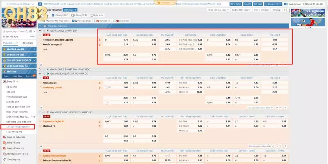This screenshot has height=164, width=328.
Task: Select the Hôm Nay tab under Thể Thao
Action: 17,76
